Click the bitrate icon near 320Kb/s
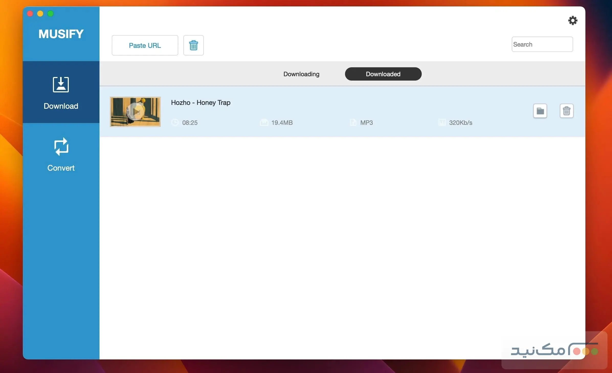The width and height of the screenshot is (612, 373). (x=442, y=122)
